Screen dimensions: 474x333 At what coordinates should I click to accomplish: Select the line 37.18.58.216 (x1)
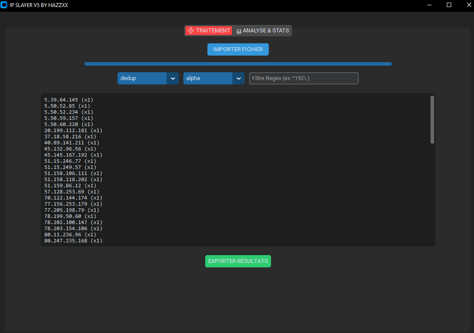[70, 137]
